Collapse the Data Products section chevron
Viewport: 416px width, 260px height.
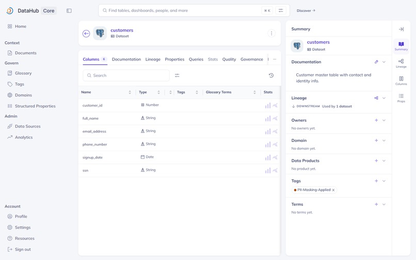[x=384, y=160]
